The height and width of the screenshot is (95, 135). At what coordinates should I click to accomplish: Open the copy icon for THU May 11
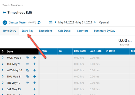pyautogui.click(x=28, y=77)
